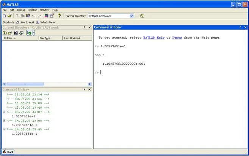Image resolution: width=249 pixels, height=156 pixels.
Task: Click the right arrow of the file list scrollbar
Action: (x=90, y=84)
